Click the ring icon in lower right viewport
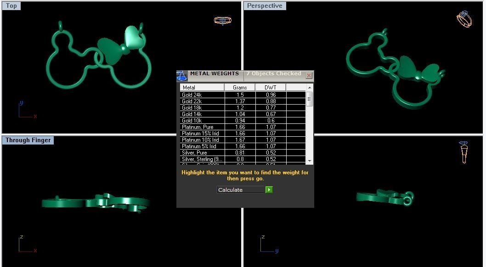Viewport: 486px width, 267px height. pyautogui.click(x=463, y=152)
